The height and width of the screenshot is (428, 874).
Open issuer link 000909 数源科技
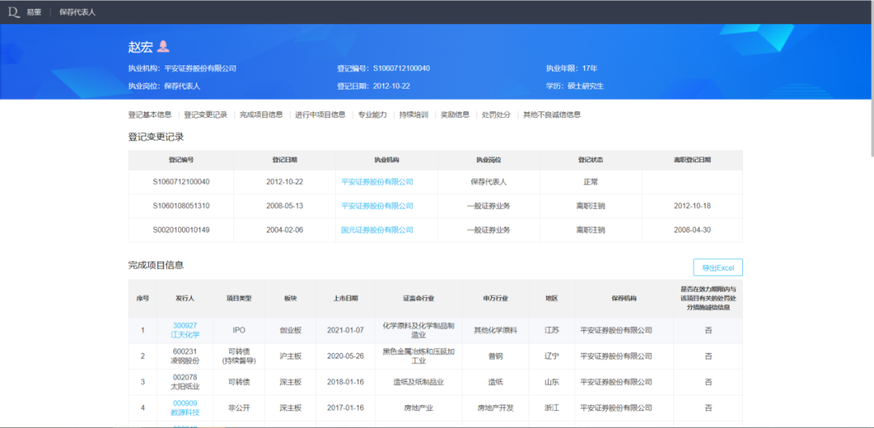pyautogui.click(x=185, y=408)
